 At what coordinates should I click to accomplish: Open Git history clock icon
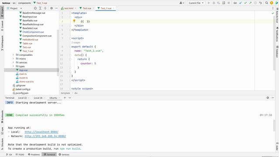pyautogui.click(x=255, y=3)
